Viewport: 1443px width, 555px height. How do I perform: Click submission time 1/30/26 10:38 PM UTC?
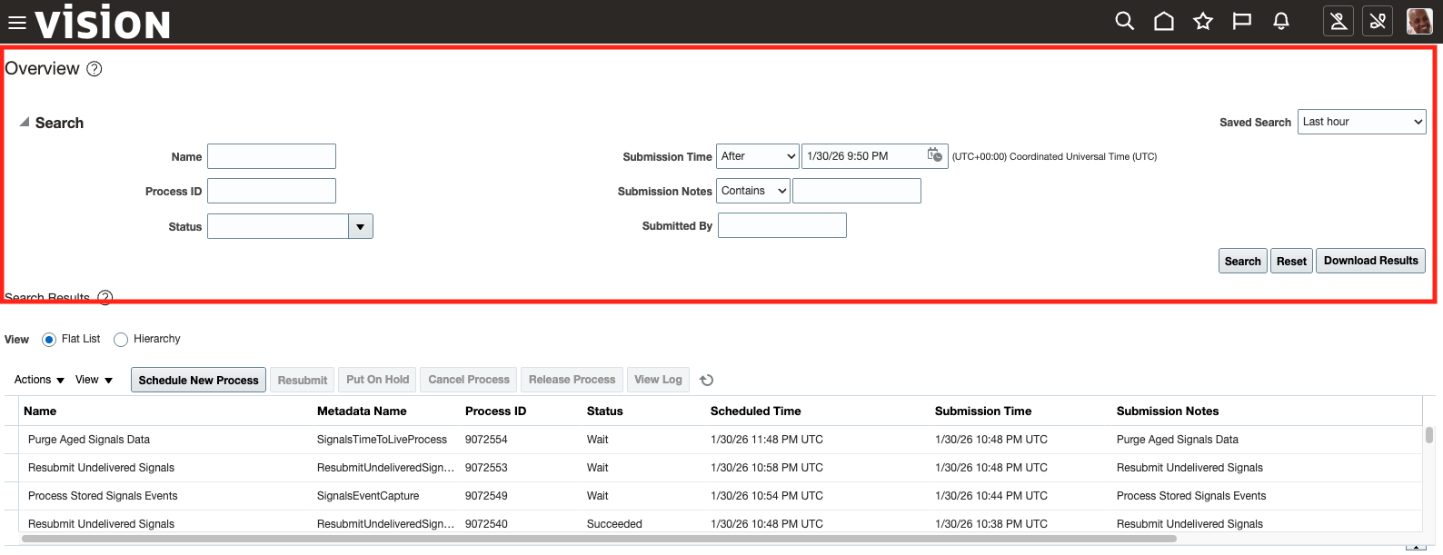(991, 524)
